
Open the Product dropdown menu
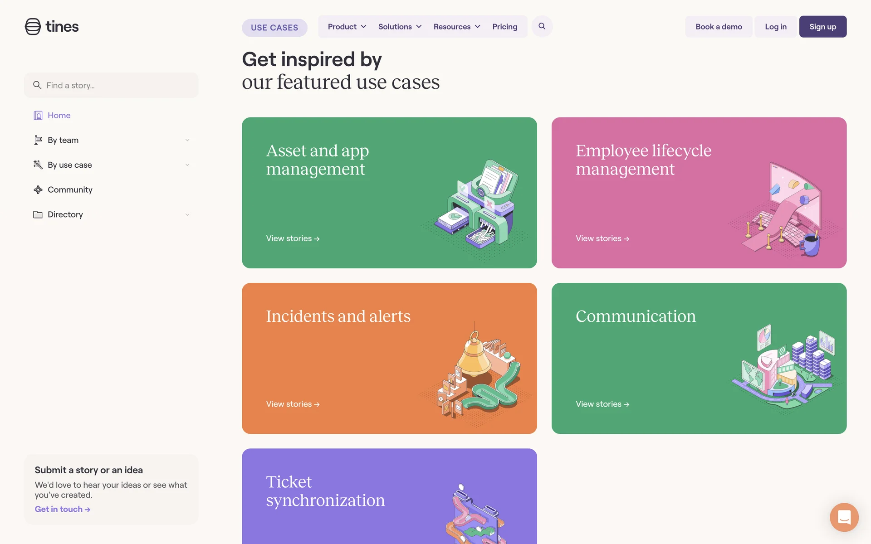(347, 27)
